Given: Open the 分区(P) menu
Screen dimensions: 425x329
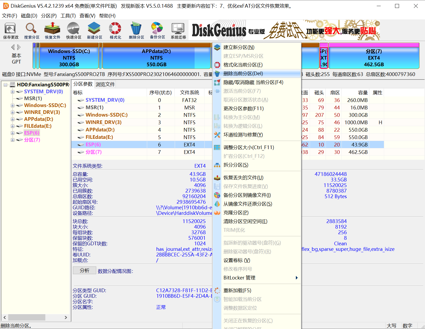Looking at the screenshot, I should coord(49,16).
